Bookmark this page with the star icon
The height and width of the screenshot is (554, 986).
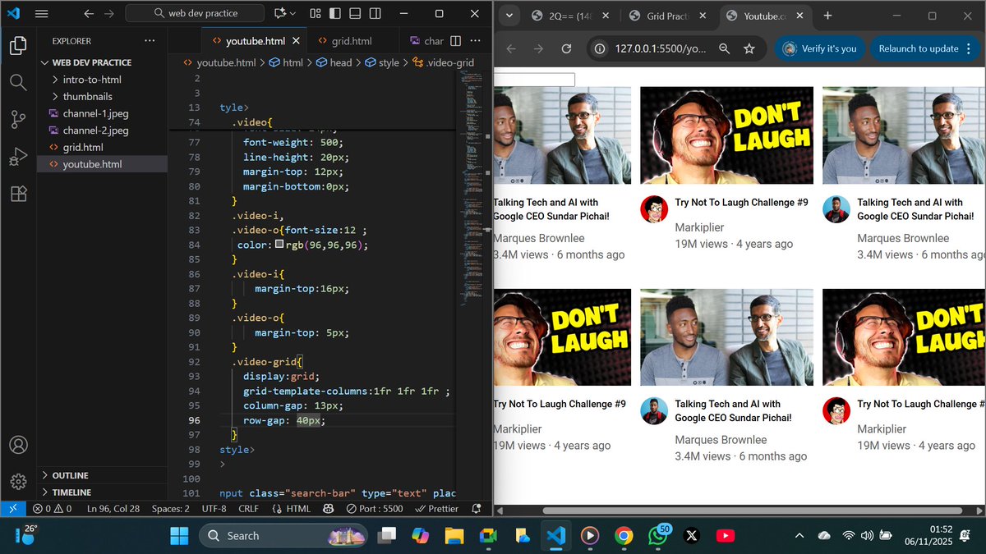[x=749, y=48]
